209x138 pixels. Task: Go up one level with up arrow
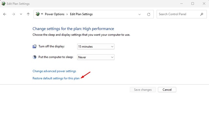tap(28, 14)
